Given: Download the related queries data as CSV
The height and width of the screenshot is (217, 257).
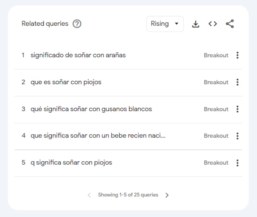Looking at the screenshot, I should [196, 23].
